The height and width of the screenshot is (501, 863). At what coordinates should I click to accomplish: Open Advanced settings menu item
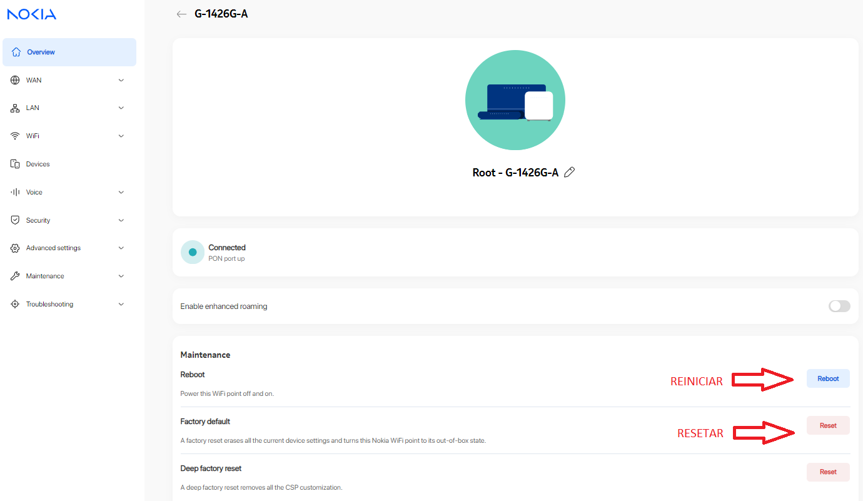(x=69, y=248)
